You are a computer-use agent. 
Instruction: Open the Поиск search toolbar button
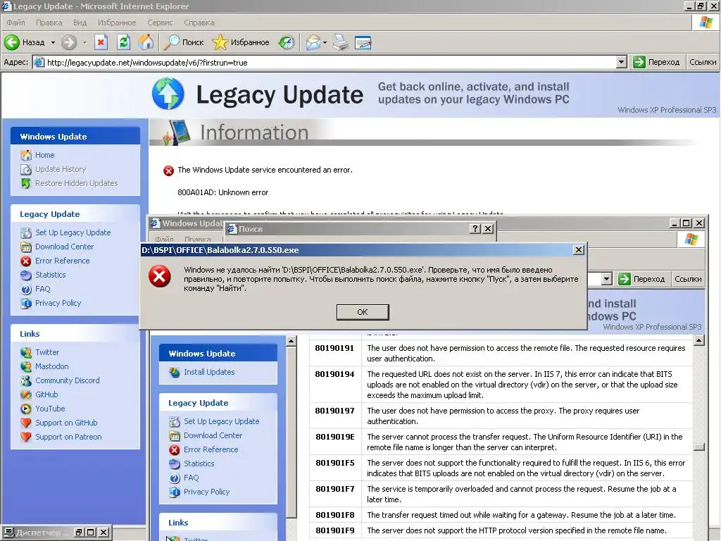(x=184, y=42)
